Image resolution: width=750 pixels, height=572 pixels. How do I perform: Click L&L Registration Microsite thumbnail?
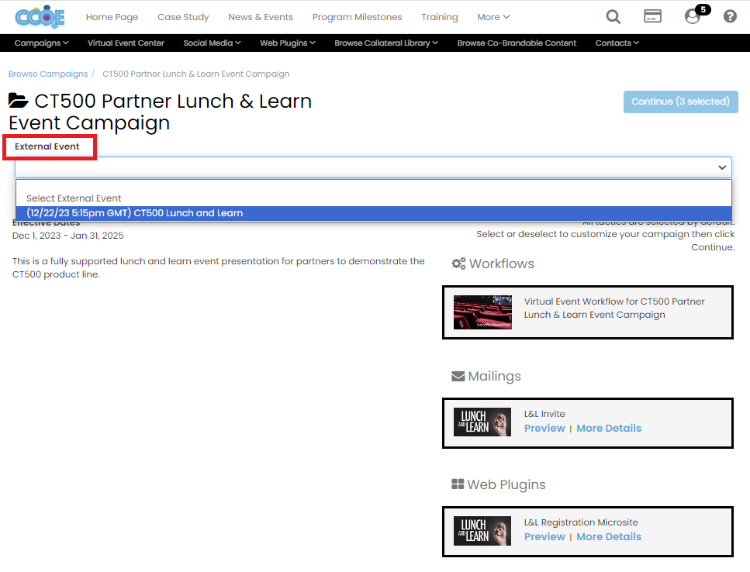482,530
